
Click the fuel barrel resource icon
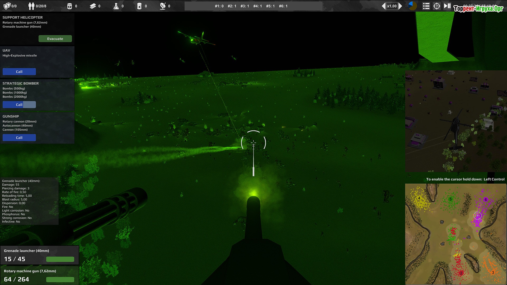pyautogui.click(x=139, y=6)
